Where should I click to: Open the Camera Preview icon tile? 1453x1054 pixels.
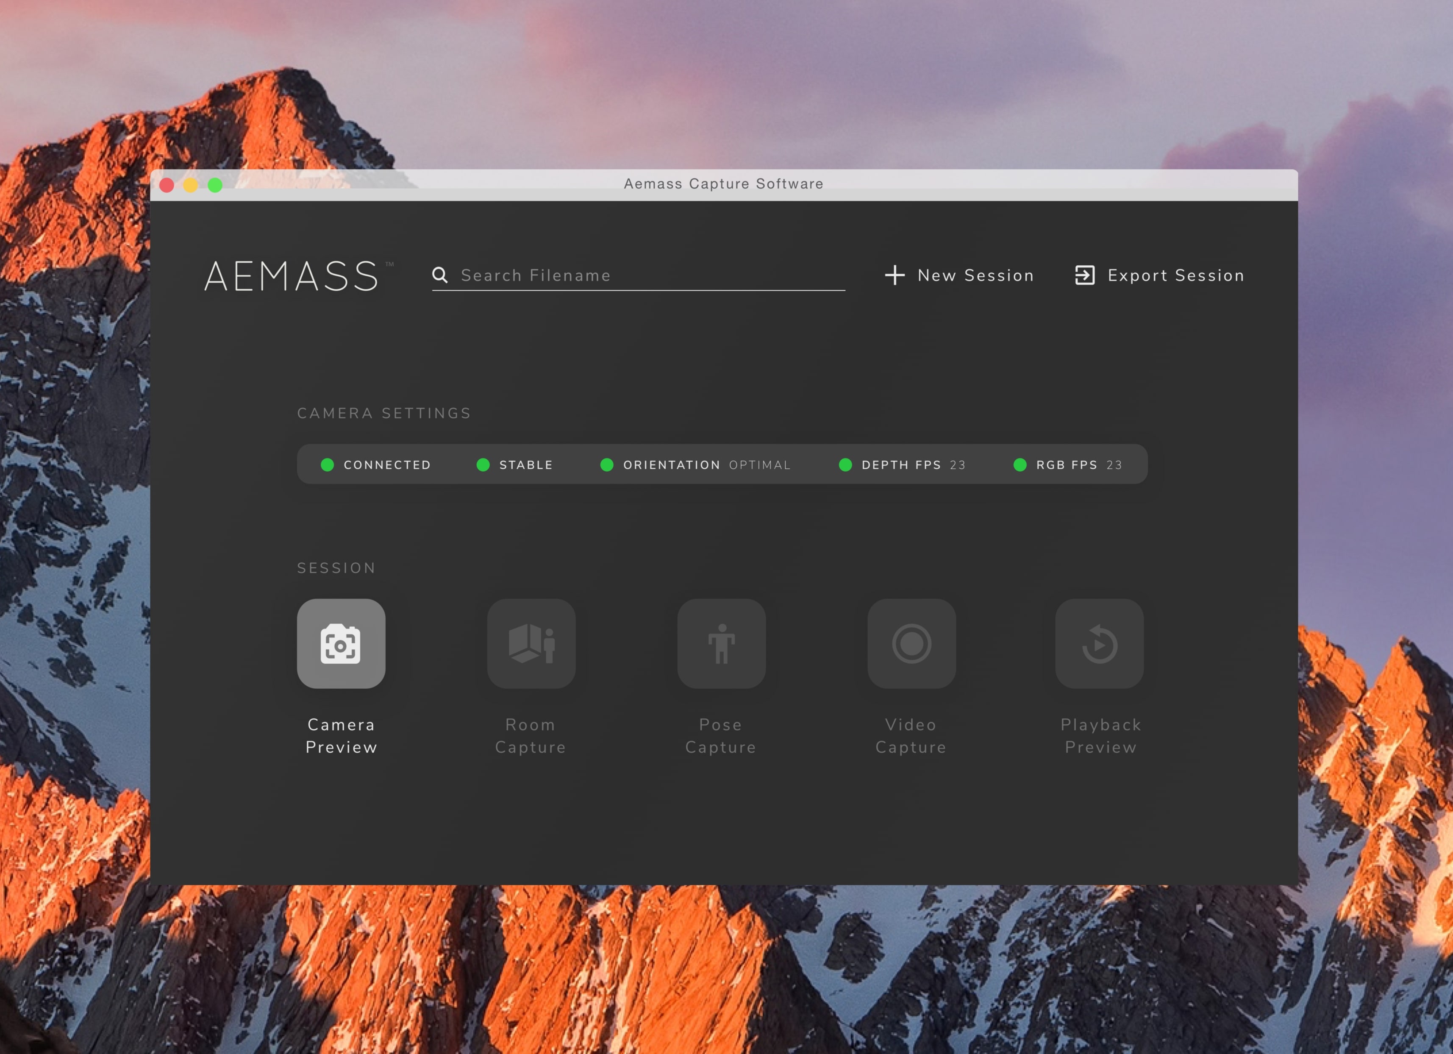pyautogui.click(x=341, y=643)
